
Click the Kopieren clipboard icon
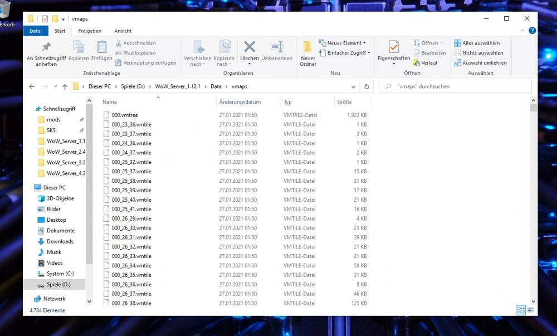coord(79,47)
